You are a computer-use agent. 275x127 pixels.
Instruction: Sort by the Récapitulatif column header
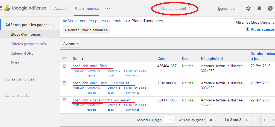[x=212, y=59]
